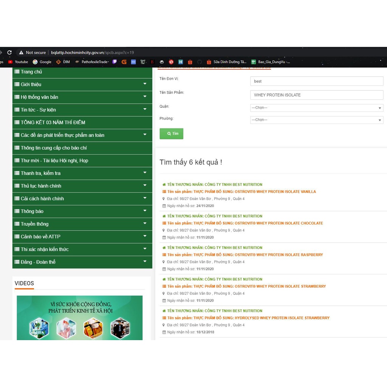Open the GitHub bookmark icon
Image resolution: width=387 pixels, height=387 pixels.
[200, 62]
